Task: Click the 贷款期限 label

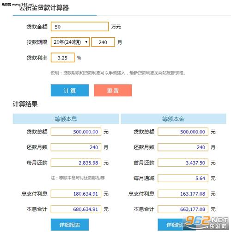Action: (x=37, y=42)
